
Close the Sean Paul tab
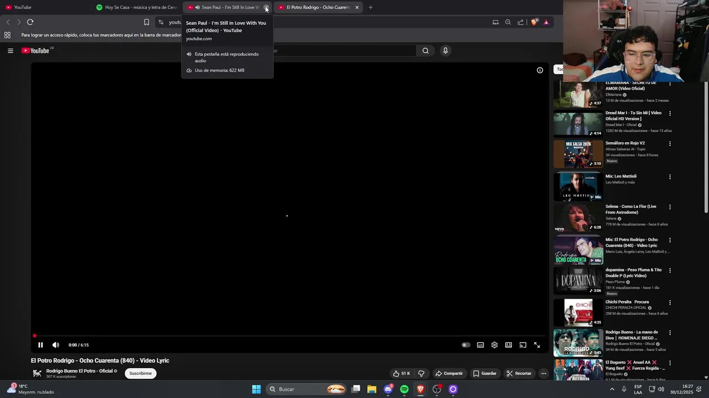tap(266, 7)
